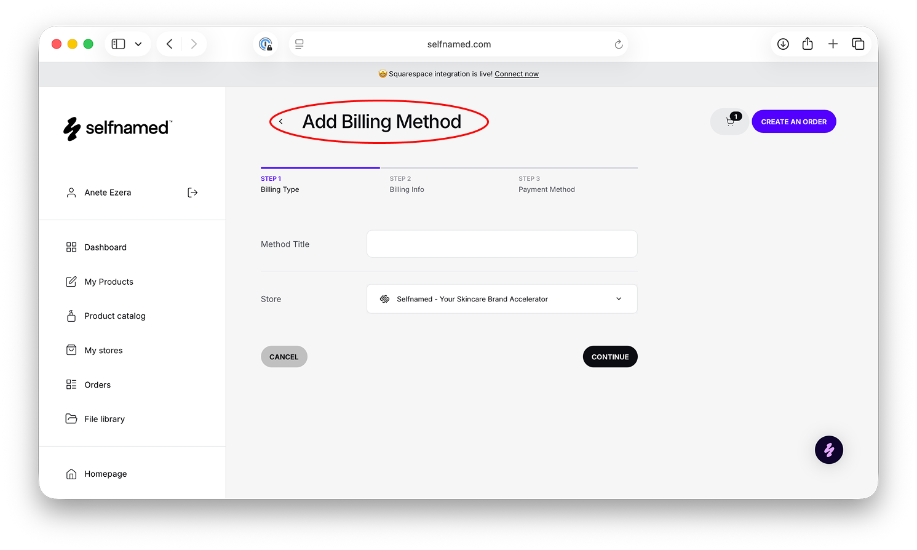The image size is (917, 550).
Task: Open the Selfnamed chat widget button
Action: 829,450
